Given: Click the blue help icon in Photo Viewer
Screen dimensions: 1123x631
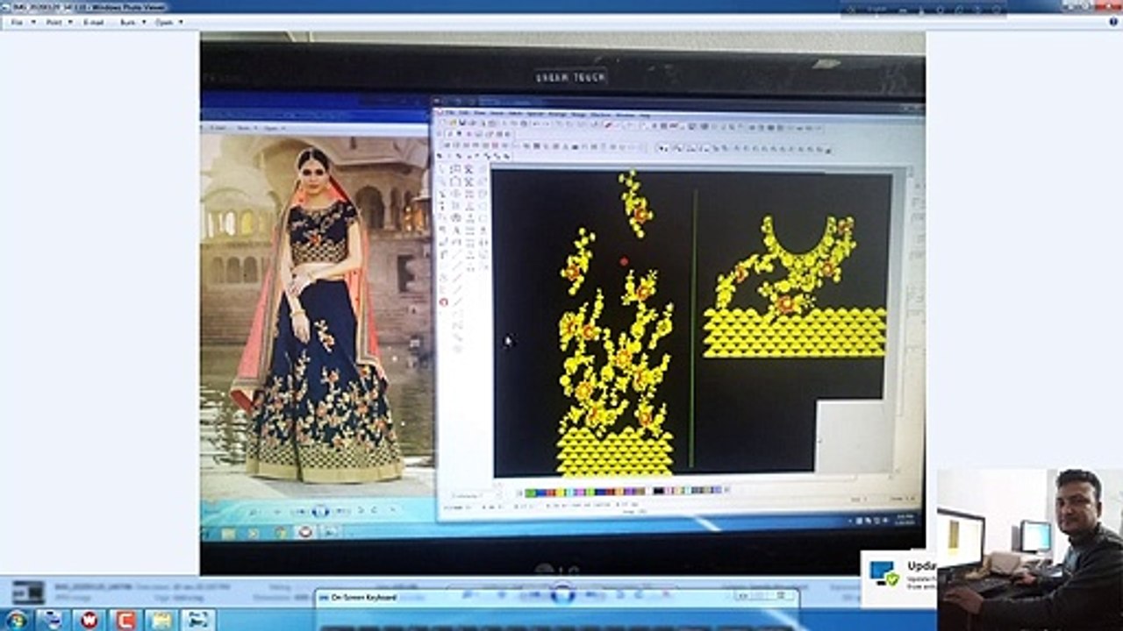Looking at the screenshot, I should [1114, 22].
